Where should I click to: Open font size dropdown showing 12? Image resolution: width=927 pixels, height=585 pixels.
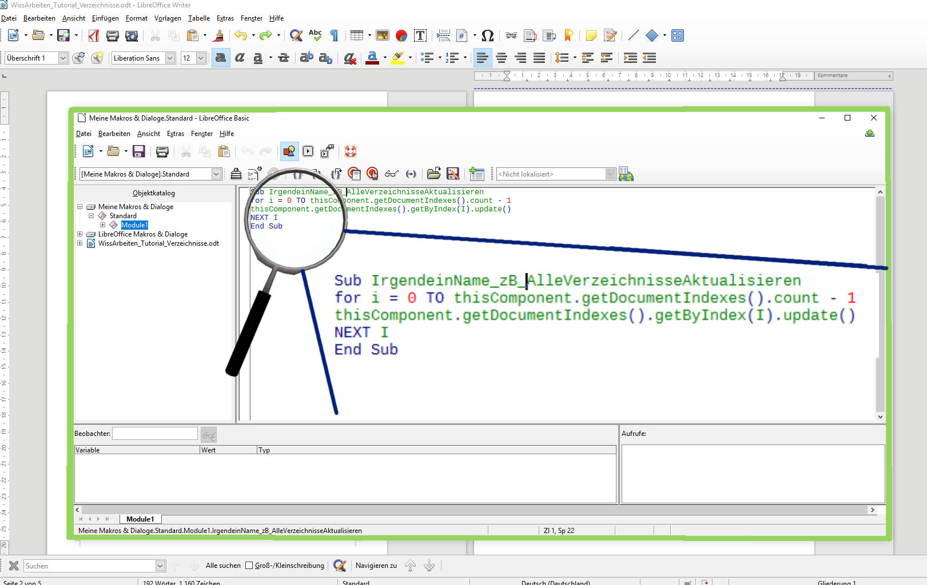coord(201,58)
